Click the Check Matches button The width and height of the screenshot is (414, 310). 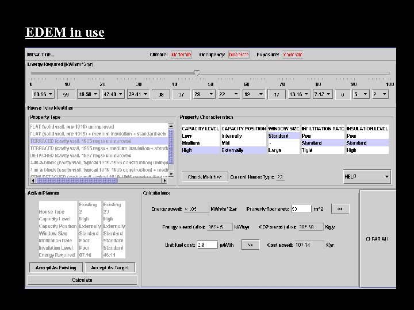pos(205,177)
